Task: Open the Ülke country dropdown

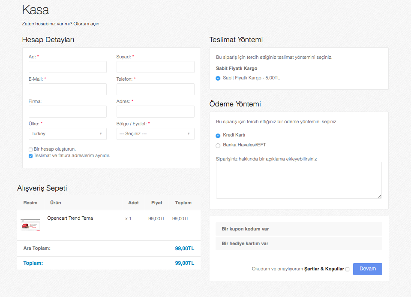Action: coord(67,134)
